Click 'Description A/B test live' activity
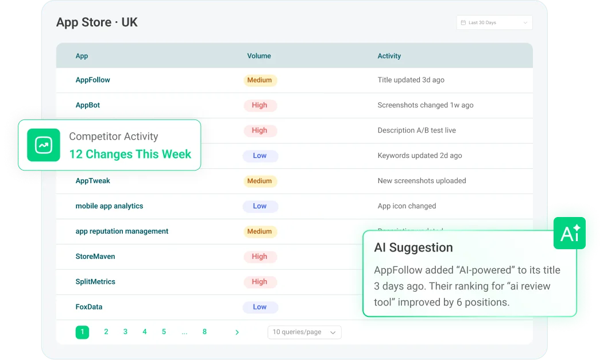The height and width of the screenshot is (360, 603). coord(416,130)
